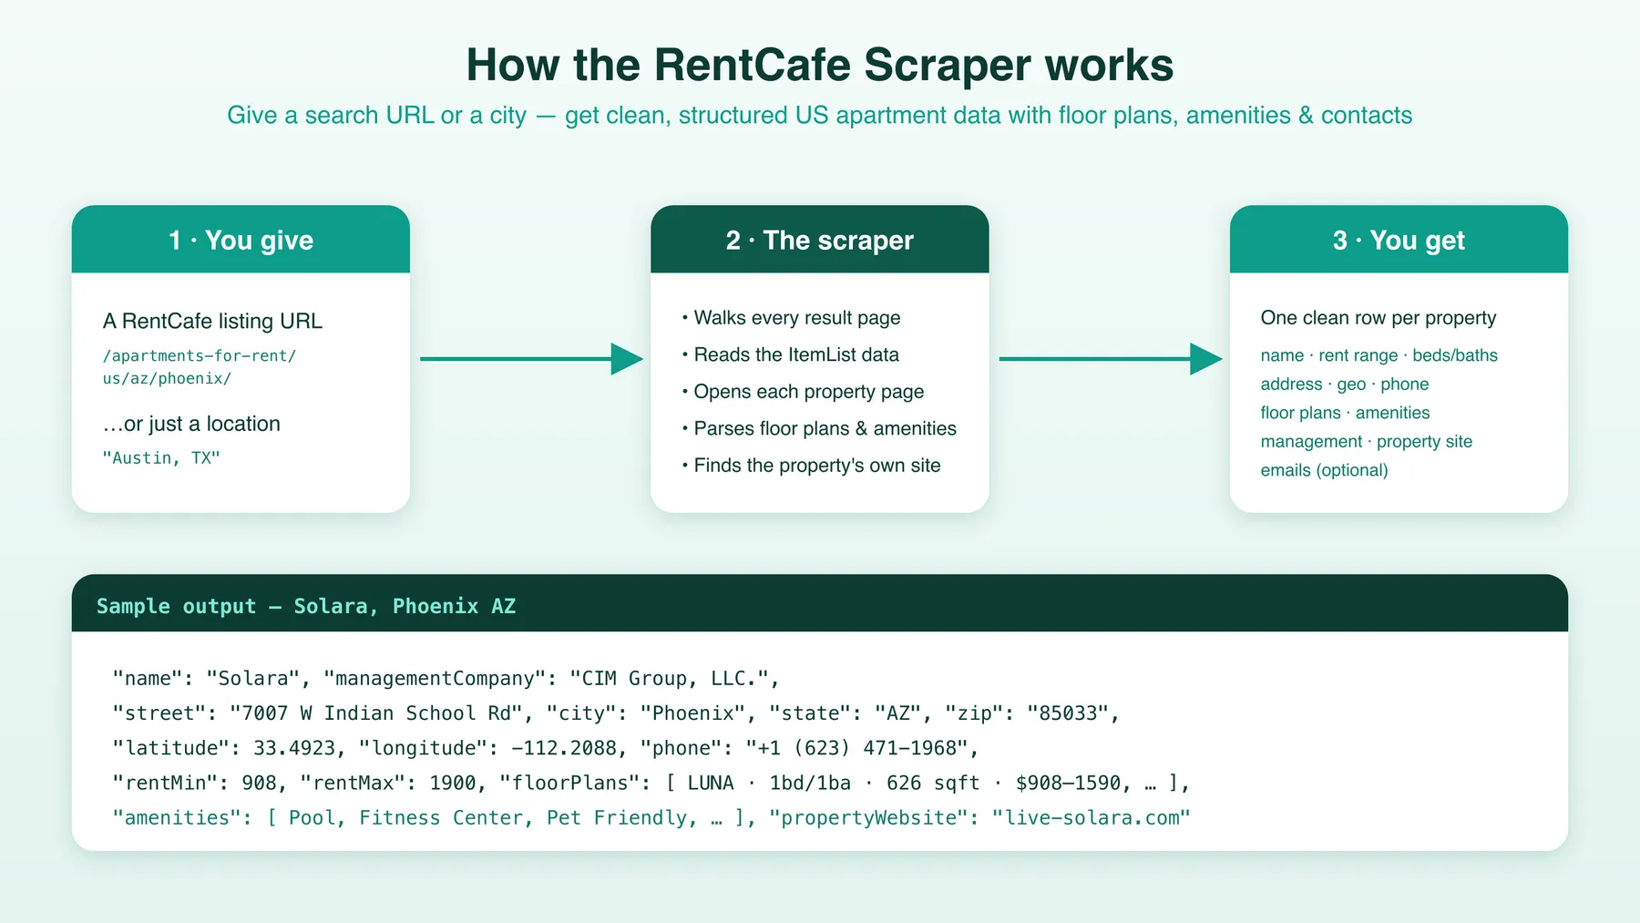Click the '1 · You give' card header
Screen dimensions: 1640x923
[x=241, y=240]
